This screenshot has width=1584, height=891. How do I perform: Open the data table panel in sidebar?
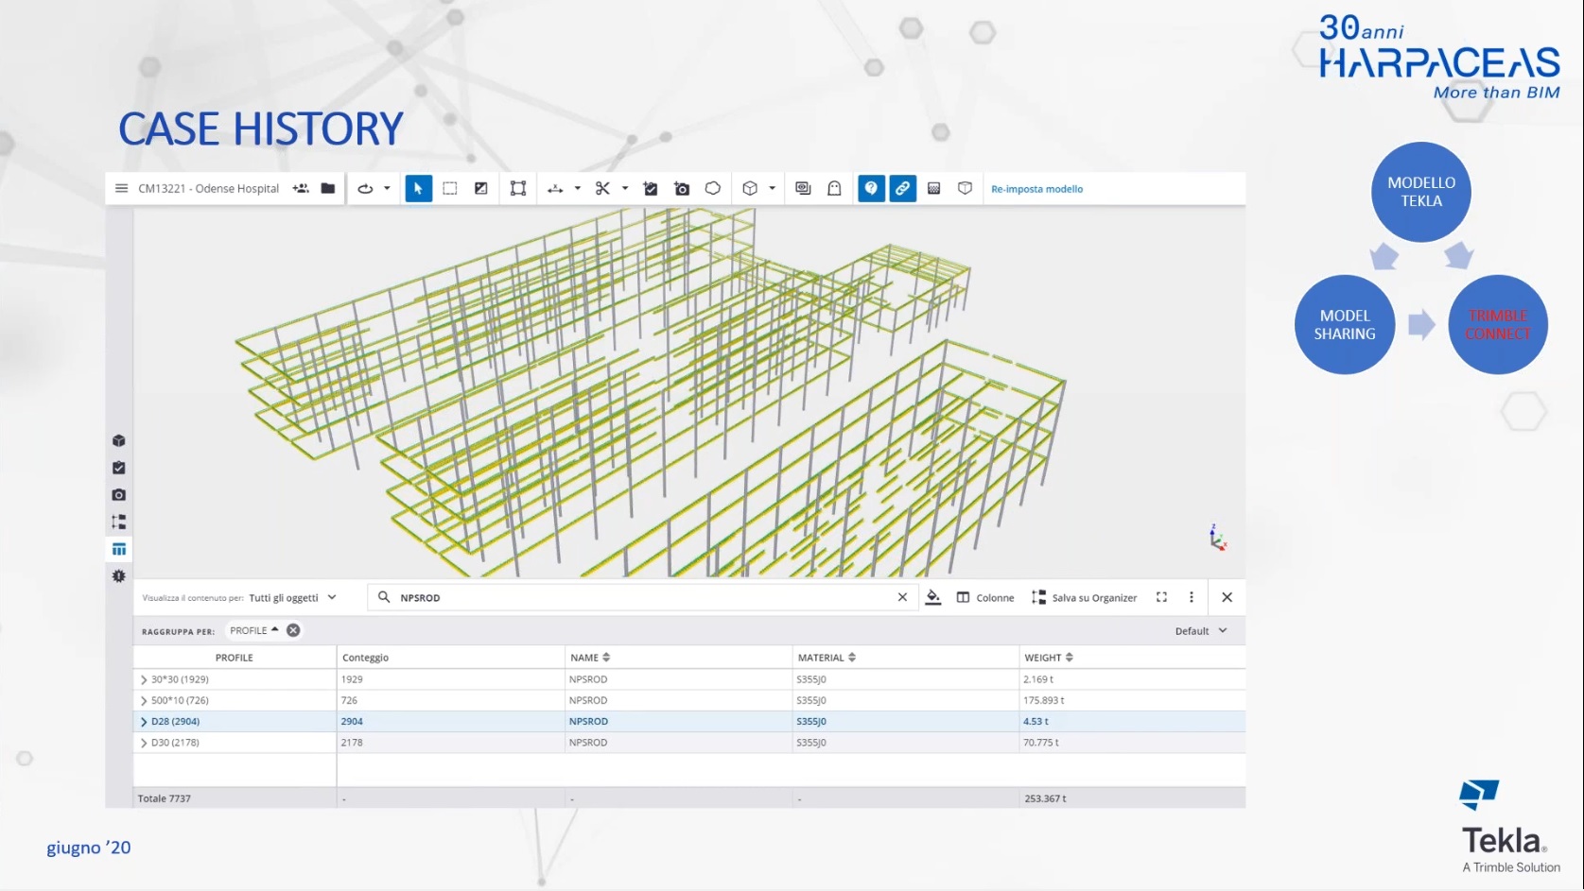[118, 549]
